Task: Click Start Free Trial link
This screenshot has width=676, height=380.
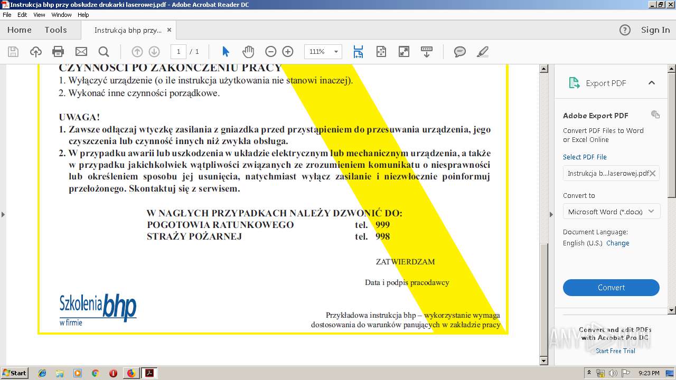Action: (615, 351)
